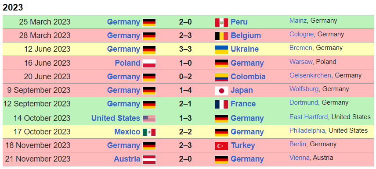The width and height of the screenshot is (376, 169).
Task: Click the France flag icon
Action: click(x=221, y=104)
